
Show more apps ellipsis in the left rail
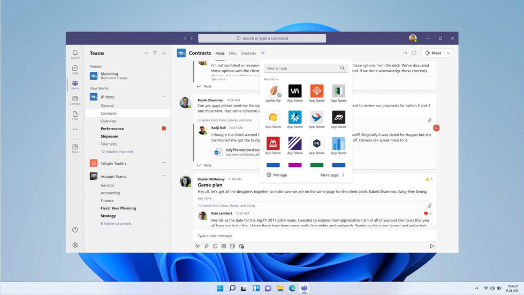tap(75, 129)
